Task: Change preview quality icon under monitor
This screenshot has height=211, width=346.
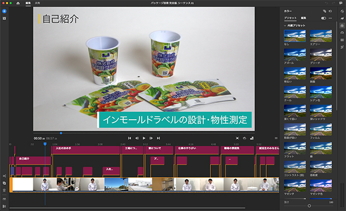Action: [x=252, y=138]
